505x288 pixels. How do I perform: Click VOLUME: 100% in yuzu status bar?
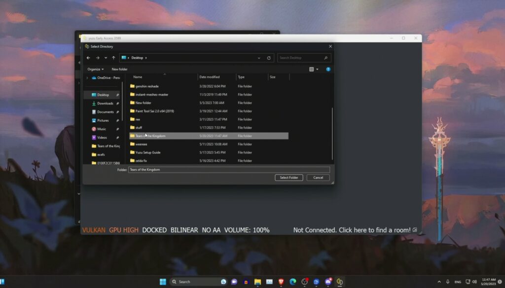pos(247,230)
